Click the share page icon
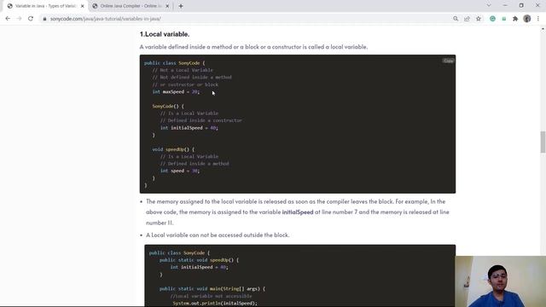Image resolution: width=546 pixels, height=307 pixels. [467, 19]
